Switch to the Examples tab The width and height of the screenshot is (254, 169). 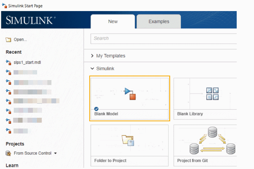159,21
